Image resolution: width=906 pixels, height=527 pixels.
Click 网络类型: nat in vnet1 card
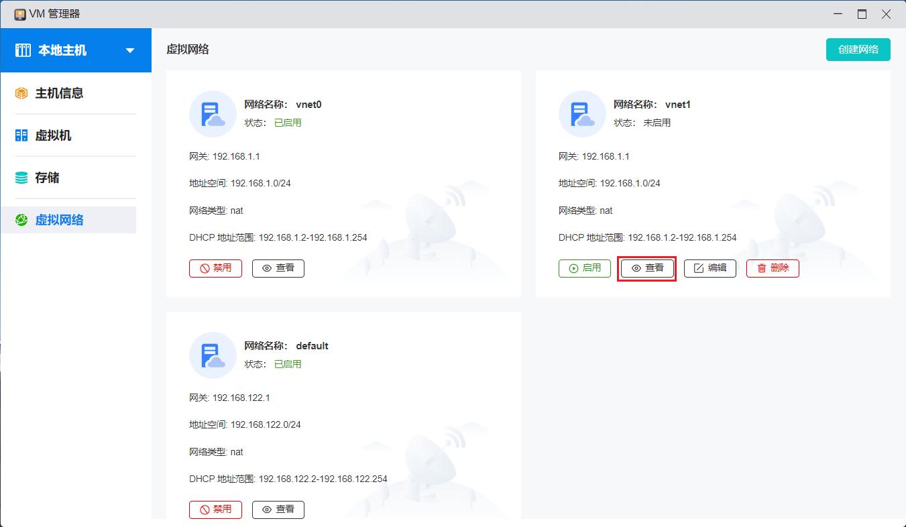pos(585,211)
